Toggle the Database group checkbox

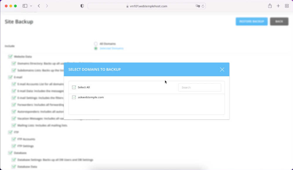coord(10,153)
